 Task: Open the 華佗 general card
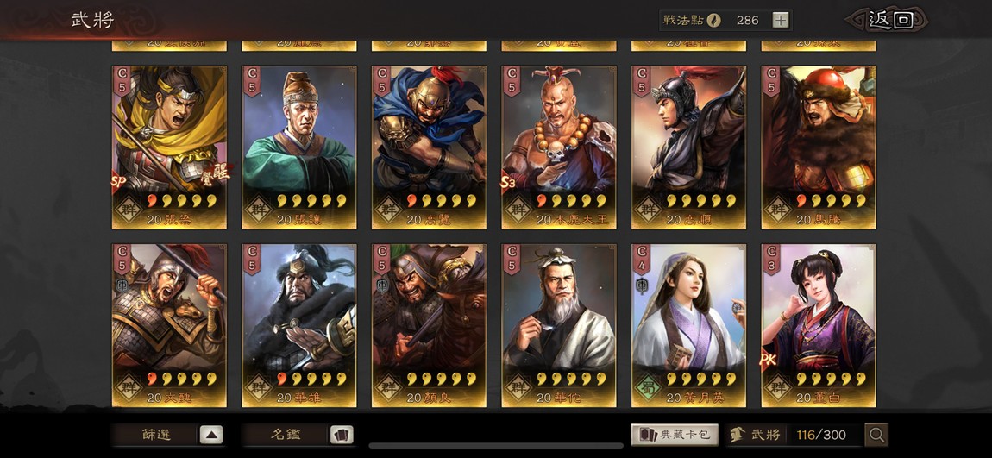click(x=559, y=325)
